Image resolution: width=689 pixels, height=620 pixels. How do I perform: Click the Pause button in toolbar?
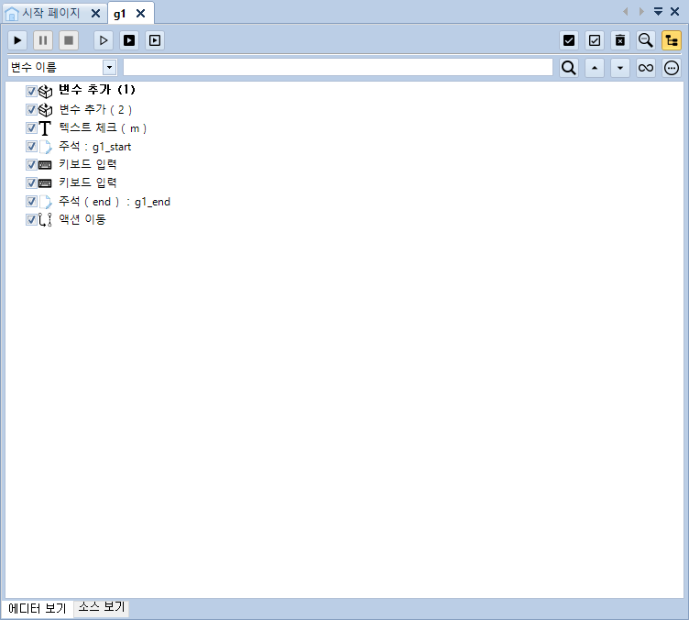(x=43, y=40)
